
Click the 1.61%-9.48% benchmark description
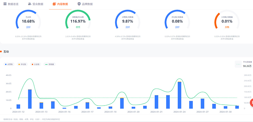78,38
